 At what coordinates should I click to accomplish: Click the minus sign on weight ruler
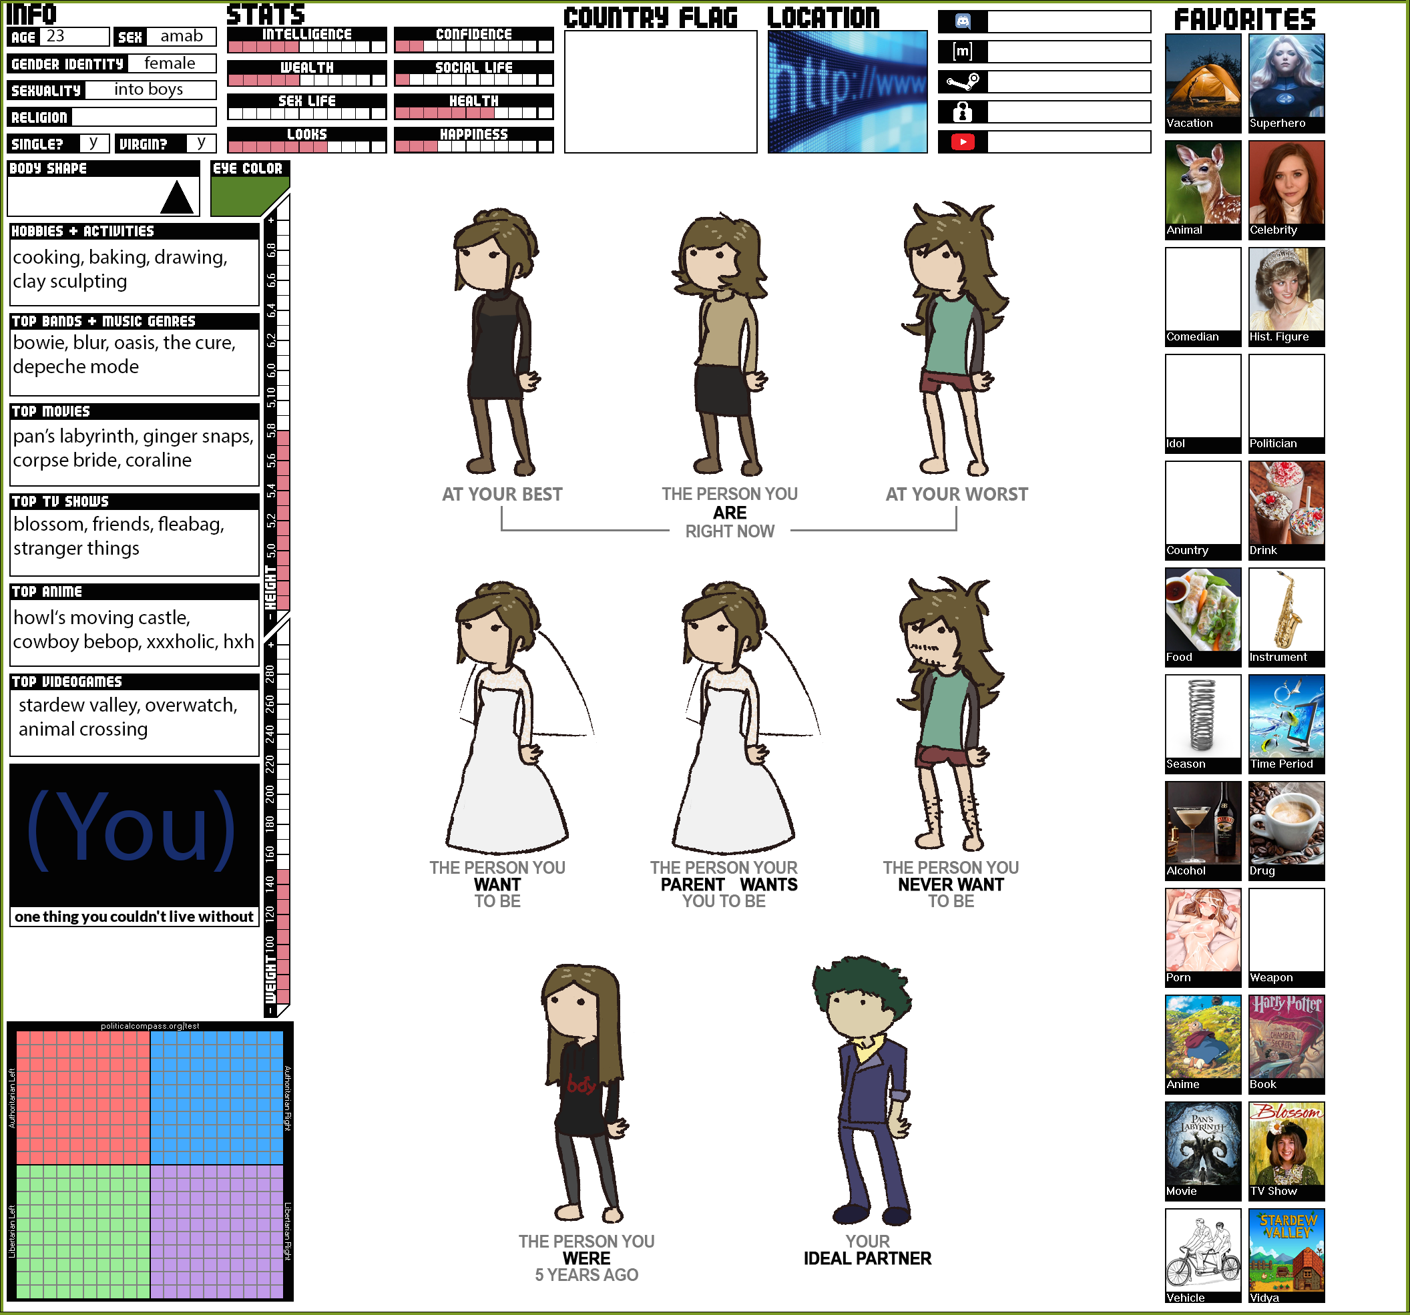click(270, 1010)
